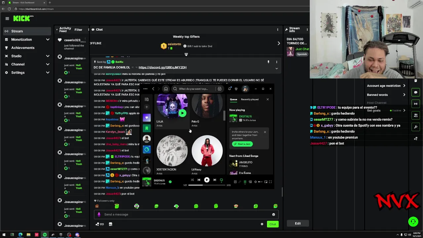Toggle broadcast signal button in right toolbar
Viewport: 423px width, 238px height.
pos(416,104)
